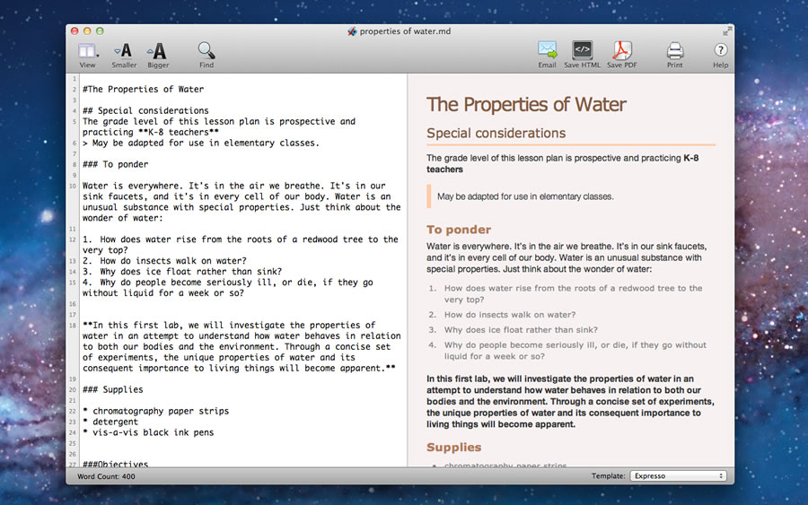The height and width of the screenshot is (505, 808).
Task: Click the fullscreen arrows in title bar
Action: [x=725, y=31]
